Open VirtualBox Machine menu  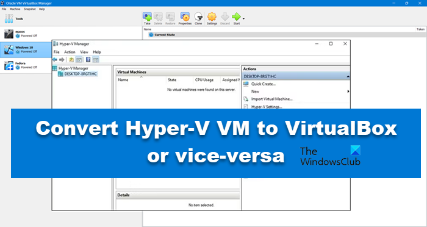(15, 9)
